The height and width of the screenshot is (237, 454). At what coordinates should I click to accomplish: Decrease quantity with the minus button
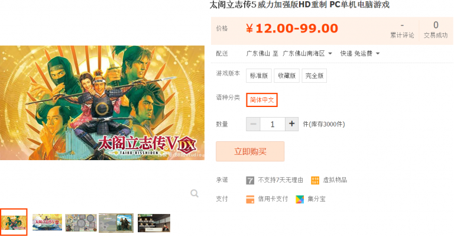253,124
